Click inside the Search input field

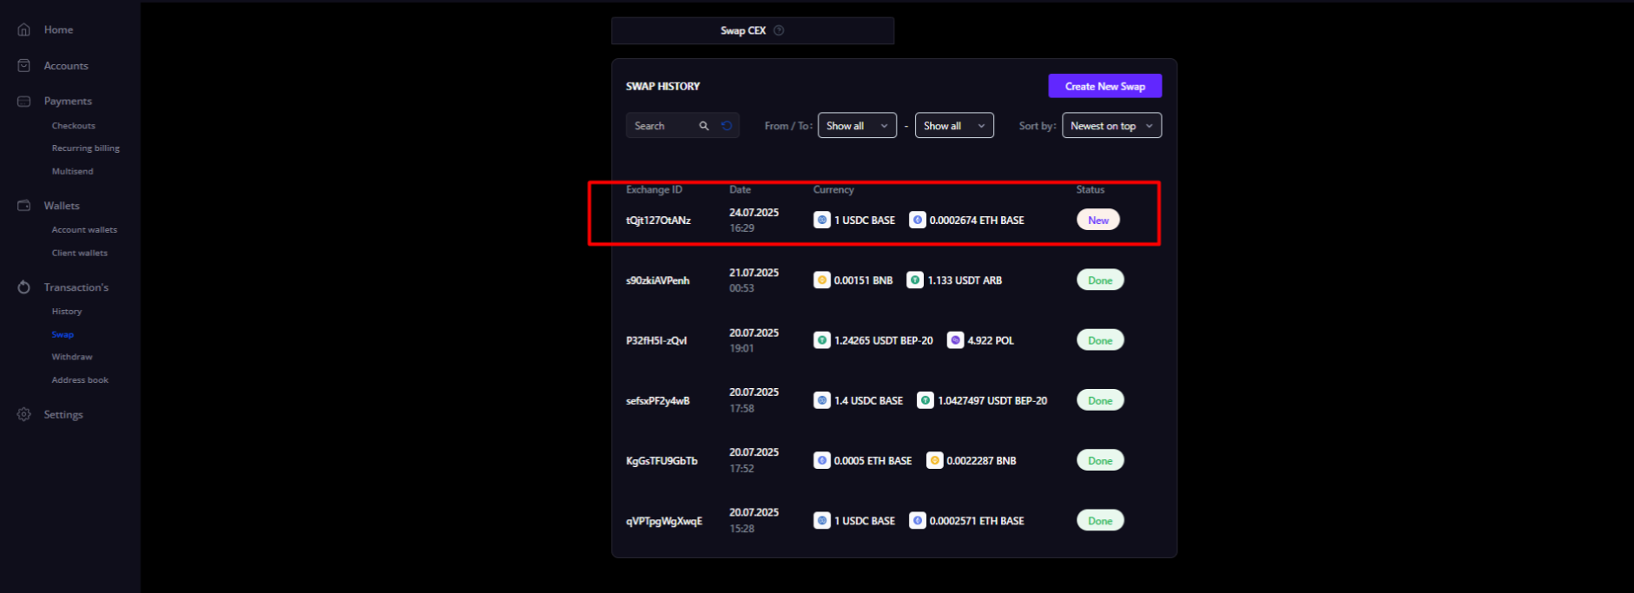tap(662, 126)
